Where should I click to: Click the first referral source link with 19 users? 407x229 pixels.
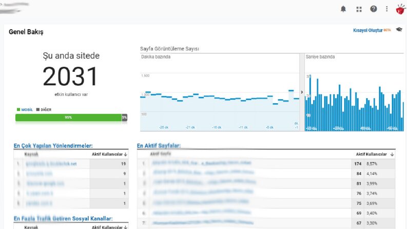point(51,164)
